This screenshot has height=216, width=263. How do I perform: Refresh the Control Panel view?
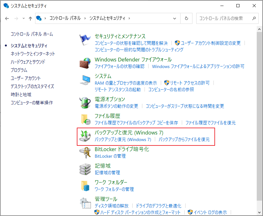click(x=186, y=18)
